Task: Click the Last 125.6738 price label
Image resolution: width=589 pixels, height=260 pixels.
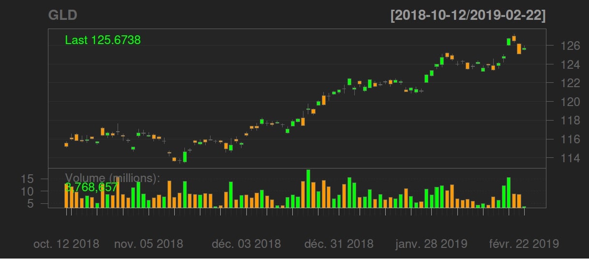Action: click(x=103, y=40)
